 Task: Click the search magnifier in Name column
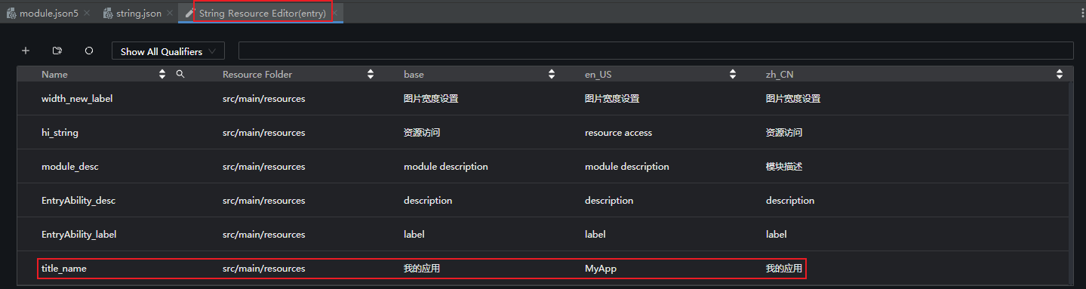(180, 74)
